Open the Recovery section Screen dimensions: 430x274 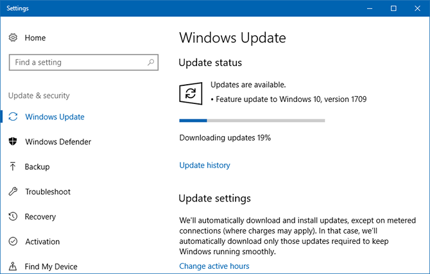click(40, 217)
